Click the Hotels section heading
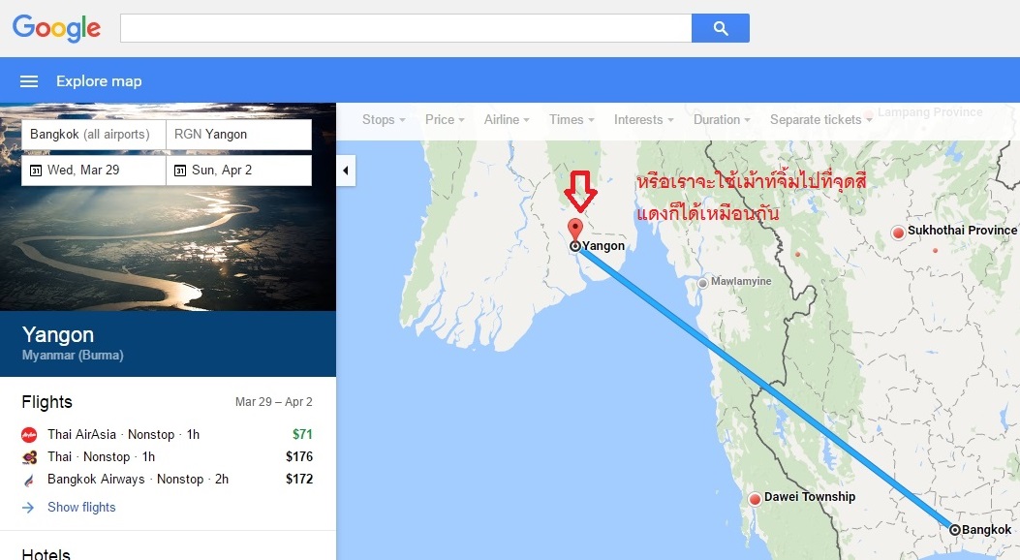1020x560 pixels. point(46,554)
